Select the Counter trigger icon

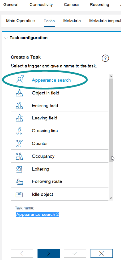(x=19, y=143)
